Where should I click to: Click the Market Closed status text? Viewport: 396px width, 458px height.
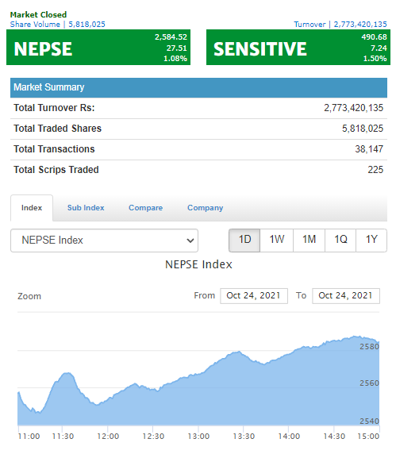38,14
